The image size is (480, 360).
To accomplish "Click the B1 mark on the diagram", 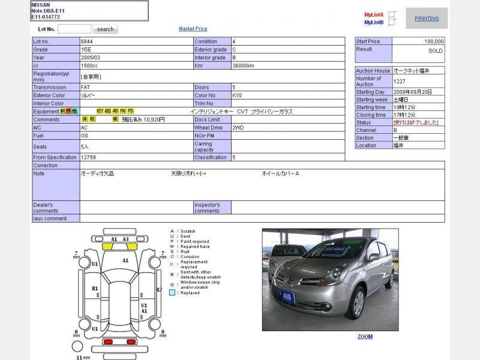I will pyautogui.click(x=95, y=289).
